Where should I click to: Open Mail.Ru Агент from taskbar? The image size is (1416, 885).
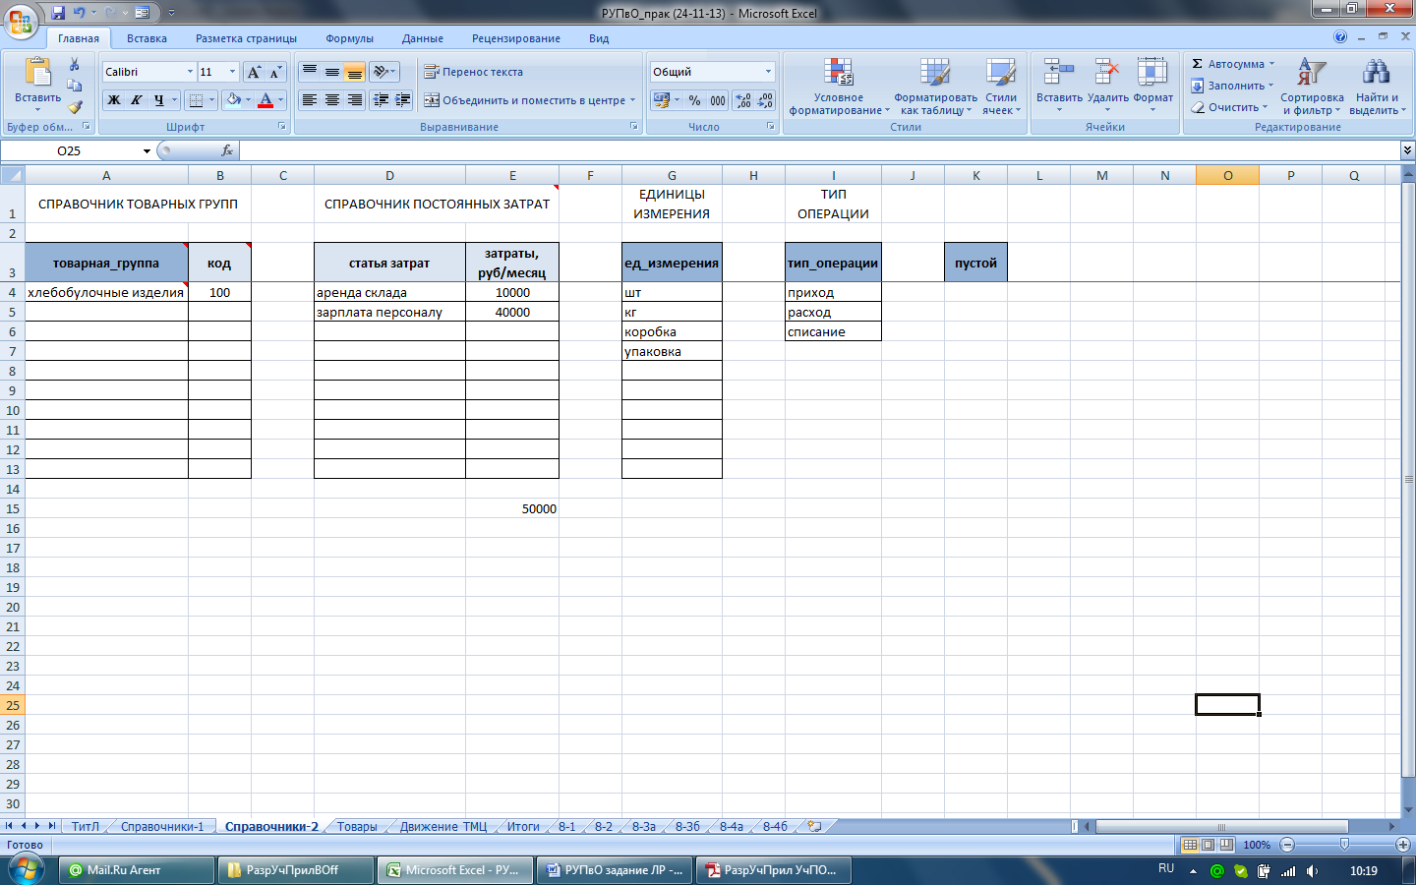tap(137, 870)
